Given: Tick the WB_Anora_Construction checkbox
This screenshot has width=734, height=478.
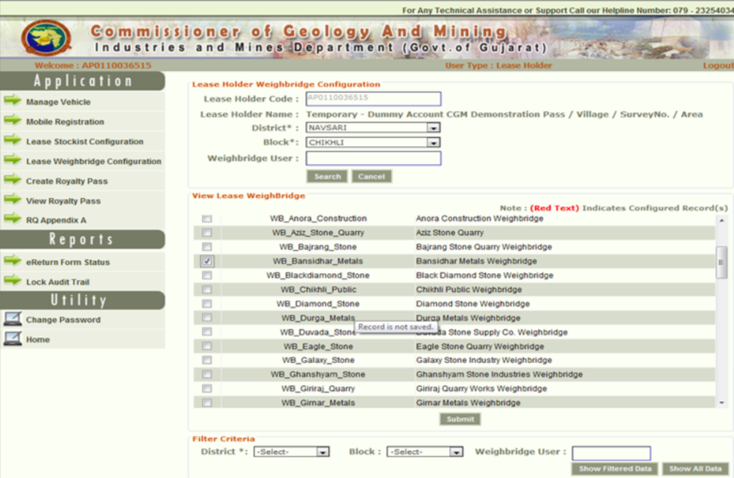Looking at the screenshot, I should (x=206, y=218).
